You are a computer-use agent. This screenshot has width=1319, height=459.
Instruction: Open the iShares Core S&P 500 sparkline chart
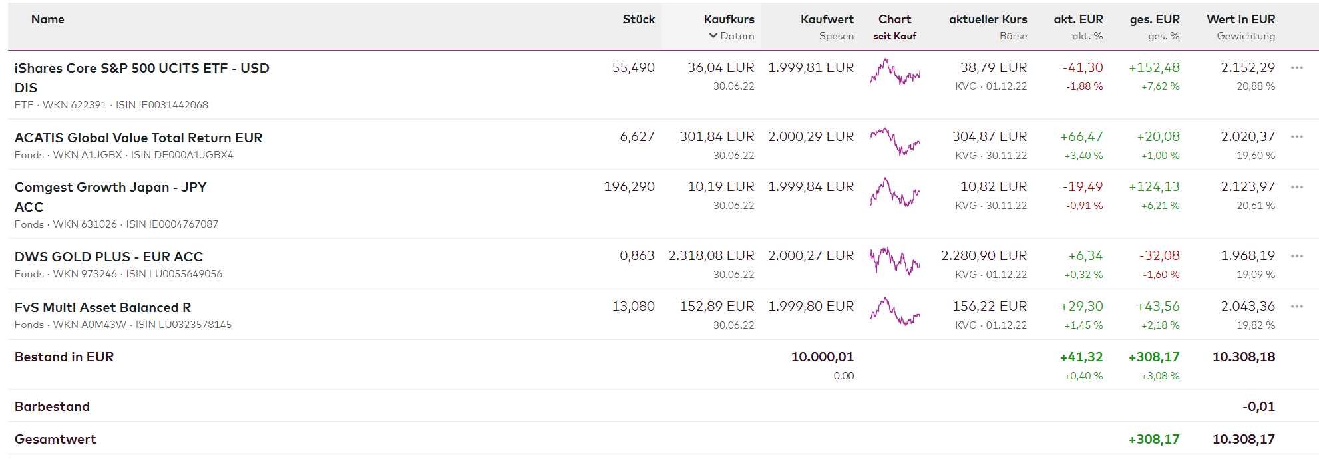click(x=894, y=73)
